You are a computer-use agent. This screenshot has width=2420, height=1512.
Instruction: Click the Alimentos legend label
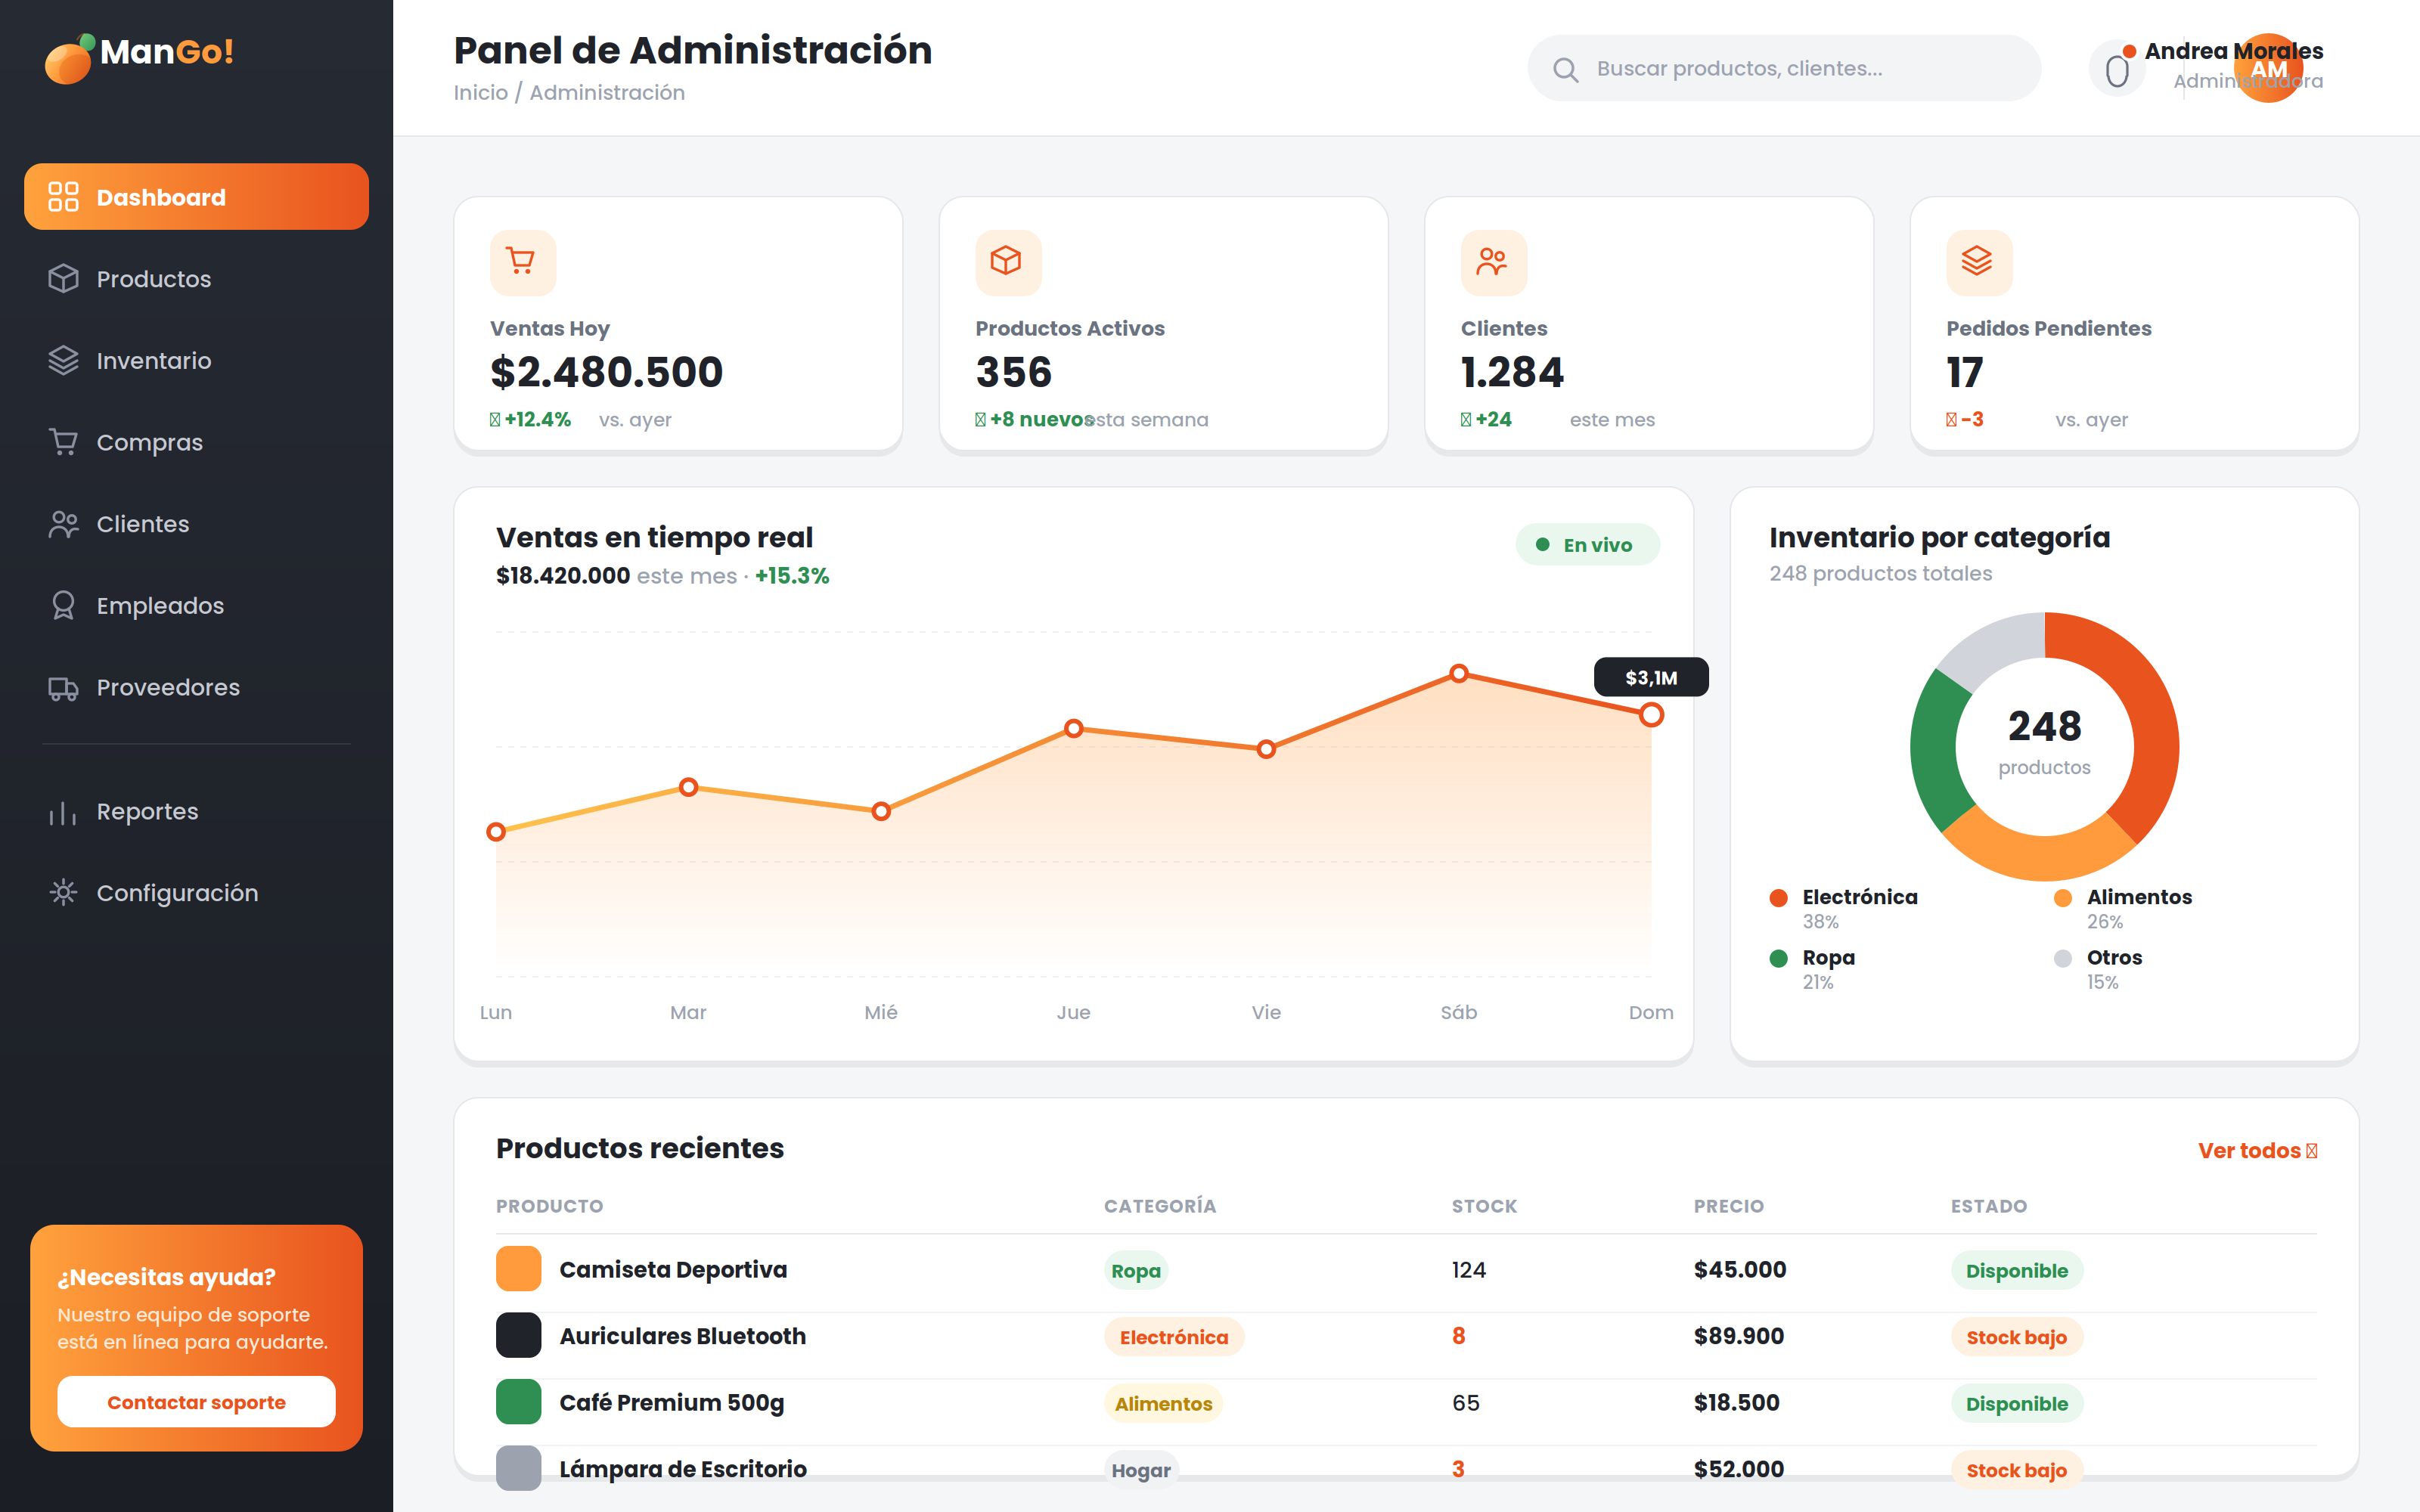[x=2139, y=898]
